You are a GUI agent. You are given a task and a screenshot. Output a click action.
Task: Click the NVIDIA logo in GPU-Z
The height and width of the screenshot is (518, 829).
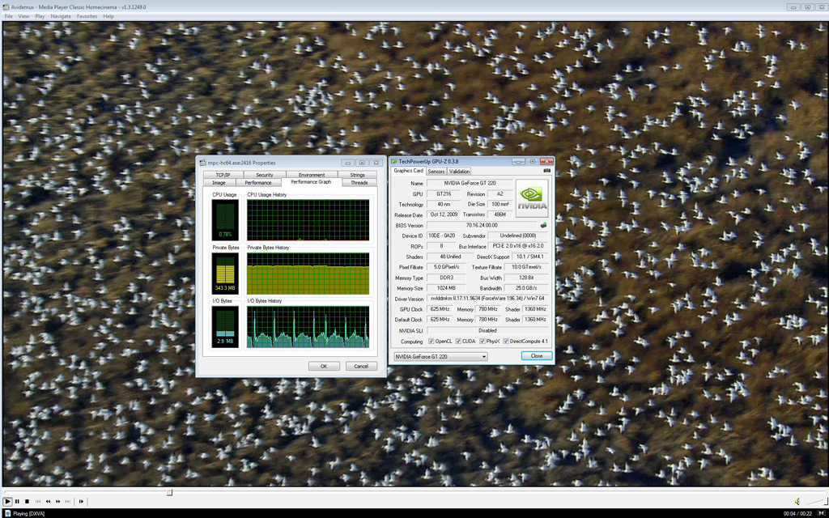click(532, 199)
